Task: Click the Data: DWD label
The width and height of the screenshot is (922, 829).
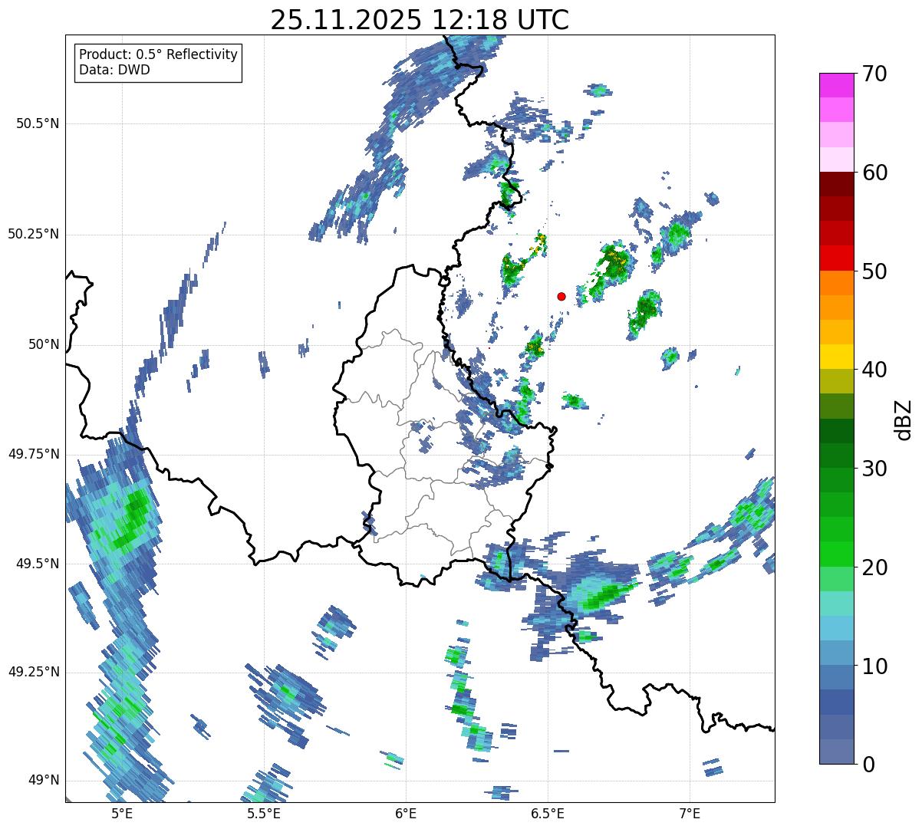Action: [x=114, y=70]
